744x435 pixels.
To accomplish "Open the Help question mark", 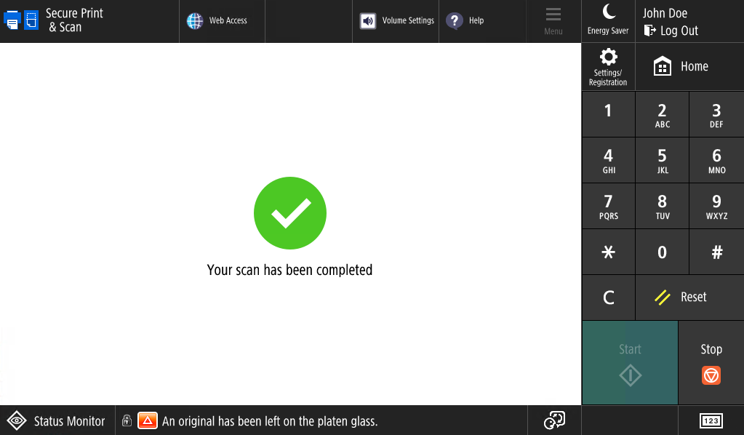I will tap(454, 21).
